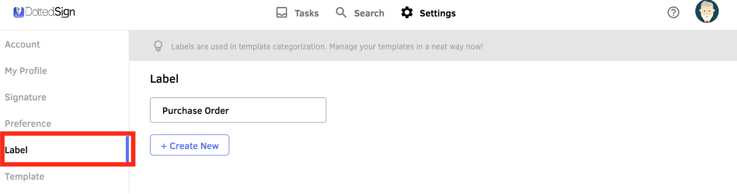Select the Settings tab label

click(438, 13)
